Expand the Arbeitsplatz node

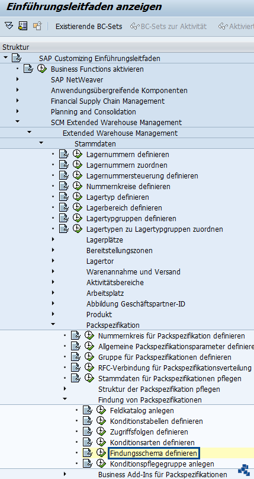(x=53, y=293)
